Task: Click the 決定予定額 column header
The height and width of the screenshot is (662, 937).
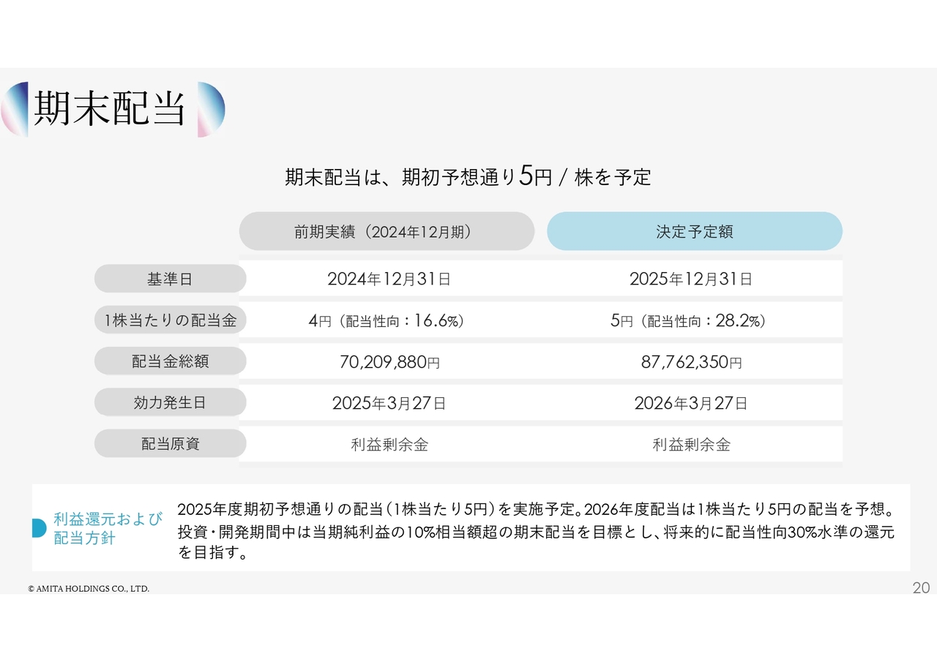Action: point(694,232)
